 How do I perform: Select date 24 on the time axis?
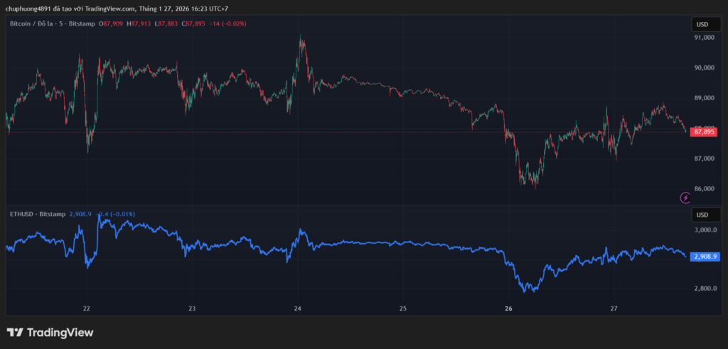pos(297,309)
